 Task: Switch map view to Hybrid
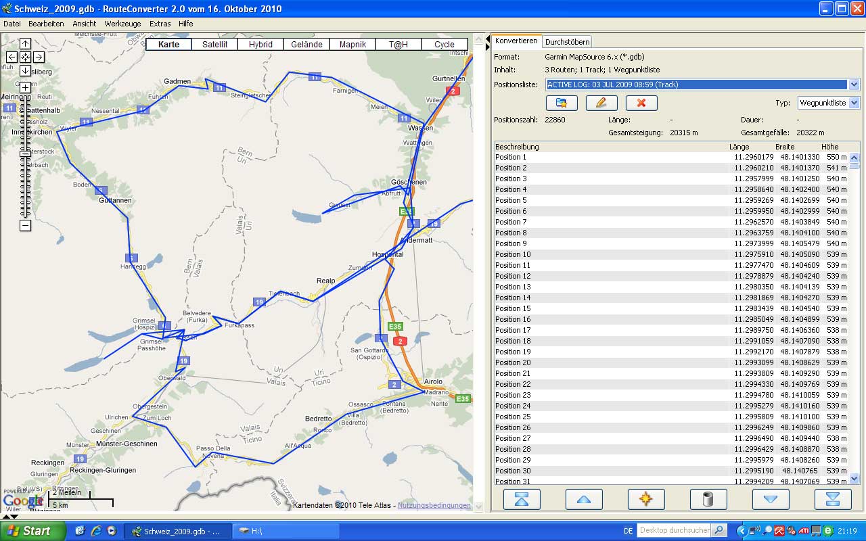(260, 45)
